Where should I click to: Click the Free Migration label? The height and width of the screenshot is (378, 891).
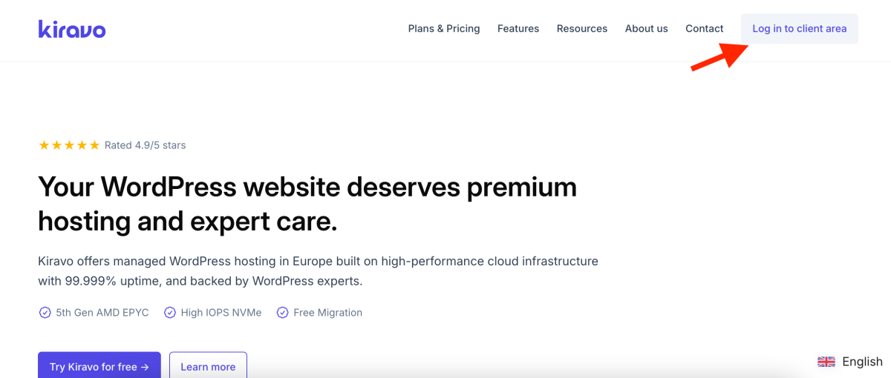327,313
